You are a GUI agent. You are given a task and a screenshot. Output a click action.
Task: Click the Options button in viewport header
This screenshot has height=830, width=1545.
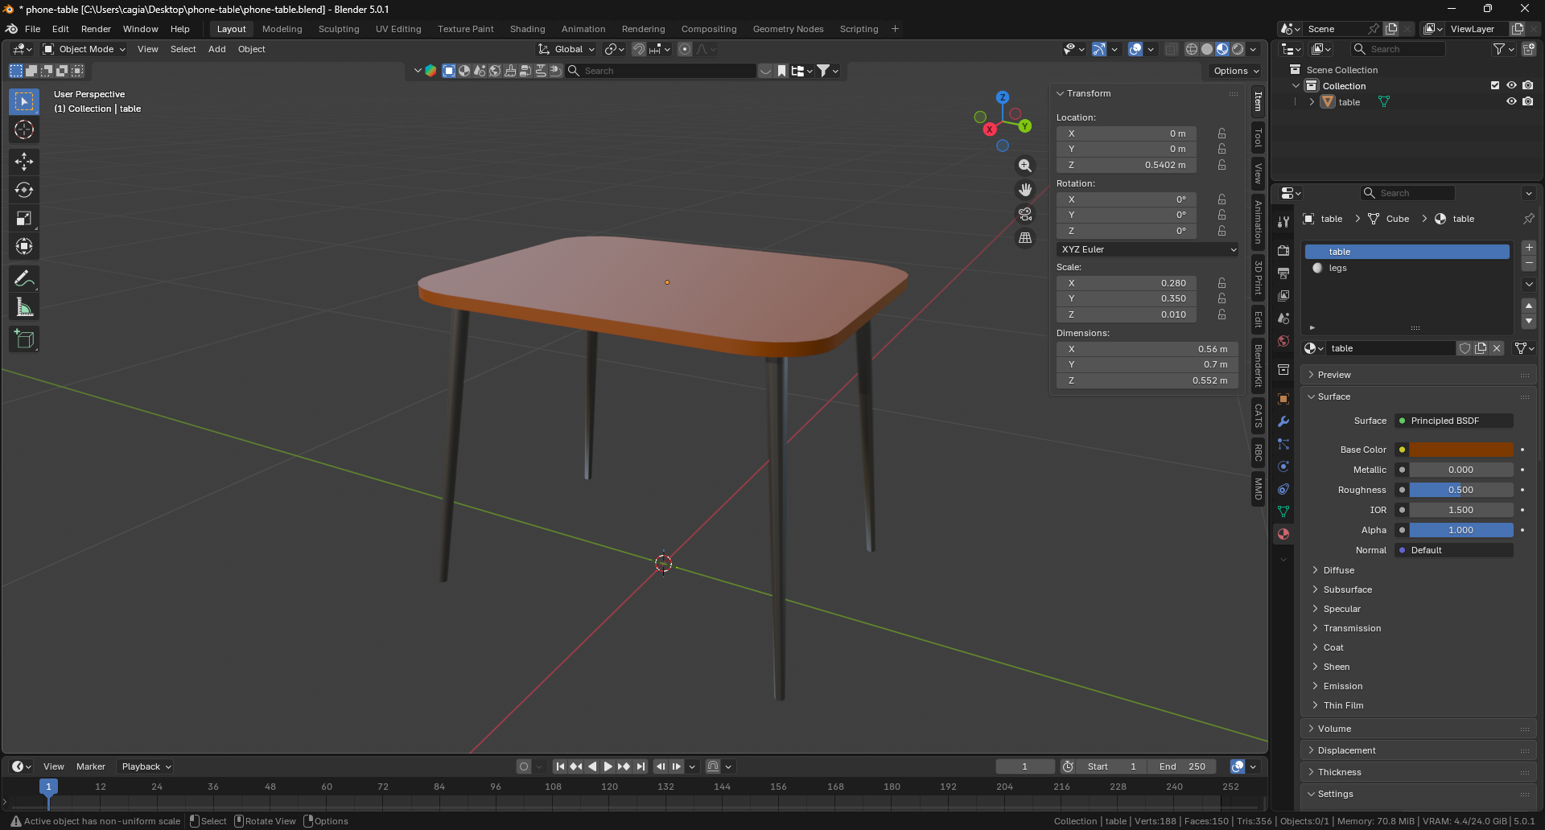(x=1236, y=71)
